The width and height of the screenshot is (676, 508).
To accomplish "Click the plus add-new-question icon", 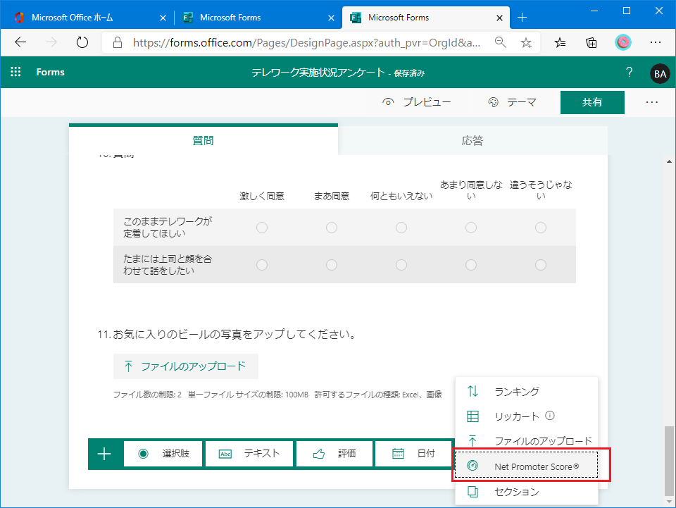I will click(x=104, y=454).
